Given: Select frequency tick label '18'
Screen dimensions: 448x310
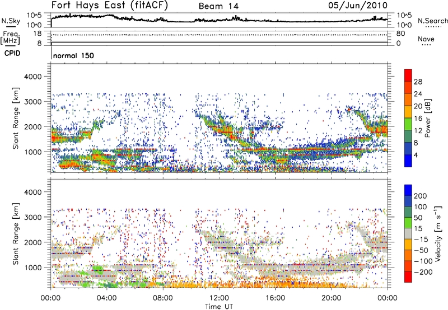Looking at the screenshot, I should pos(38,34).
